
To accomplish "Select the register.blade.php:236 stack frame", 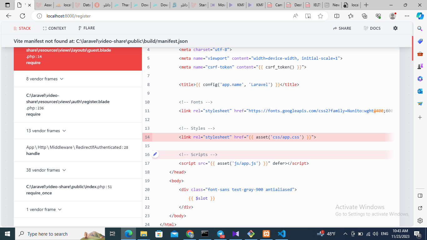I will 78,105.
